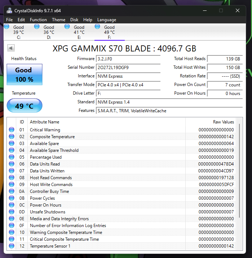Click the status orb beside Unsafe Shutdowns
252x258 pixels.
12,212
